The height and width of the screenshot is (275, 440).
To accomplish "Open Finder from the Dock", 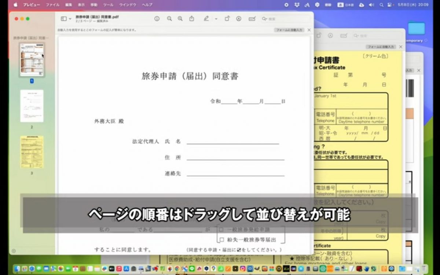I will [17, 269].
